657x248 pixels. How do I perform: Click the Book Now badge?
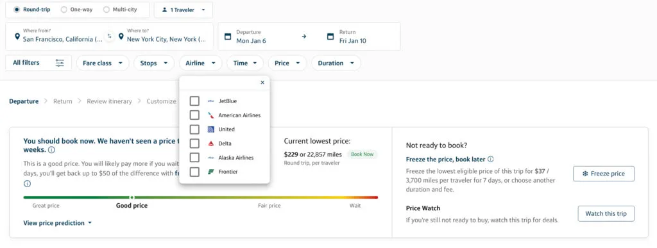click(x=362, y=154)
